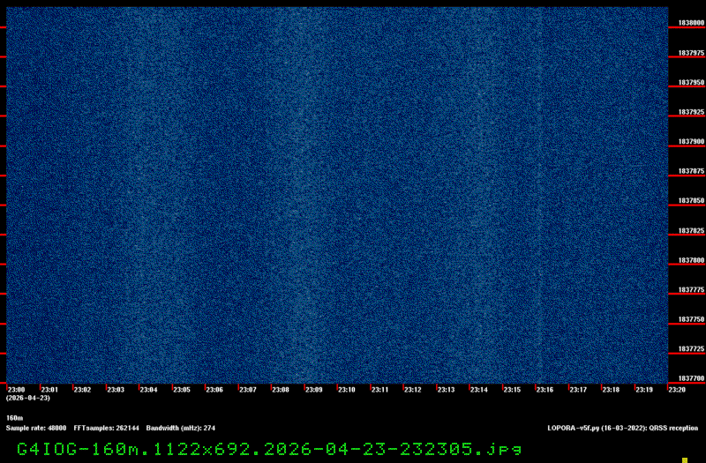Click the green G4IOG-160m filename caption

click(269, 449)
